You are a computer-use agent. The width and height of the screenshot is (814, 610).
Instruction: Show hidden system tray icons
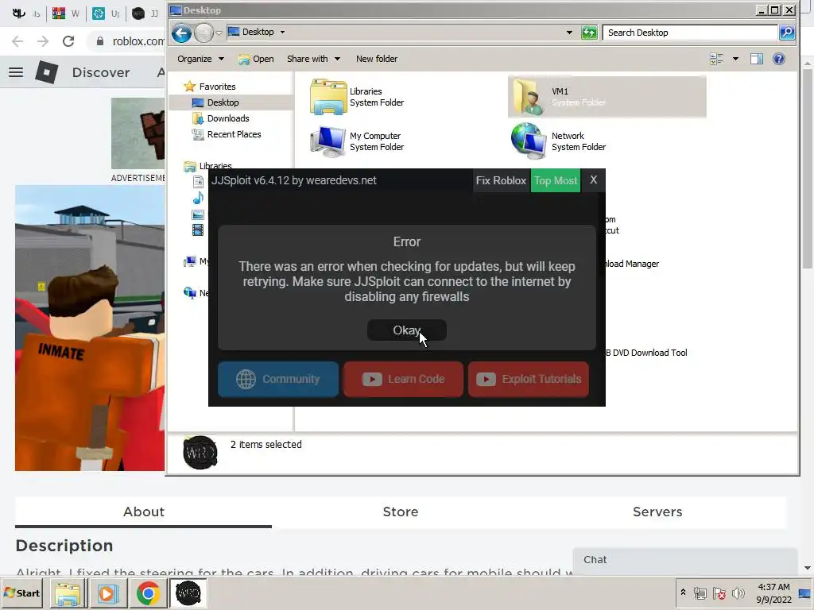pos(683,593)
